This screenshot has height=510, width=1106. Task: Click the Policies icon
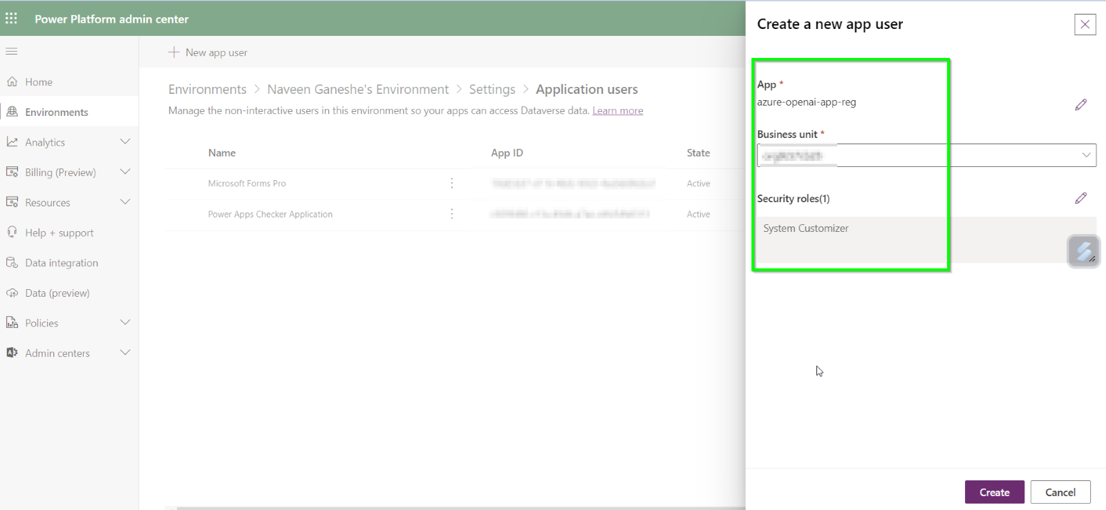(12, 322)
